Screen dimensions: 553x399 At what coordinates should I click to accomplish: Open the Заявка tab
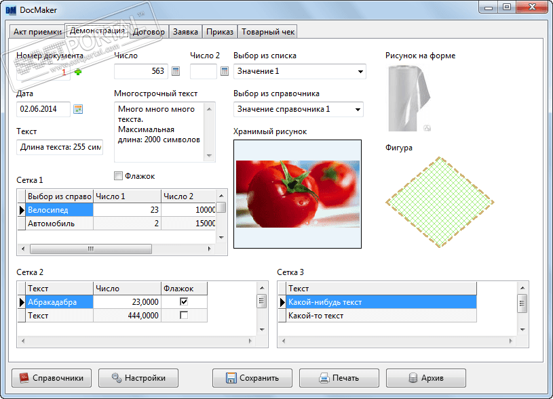tap(185, 32)
